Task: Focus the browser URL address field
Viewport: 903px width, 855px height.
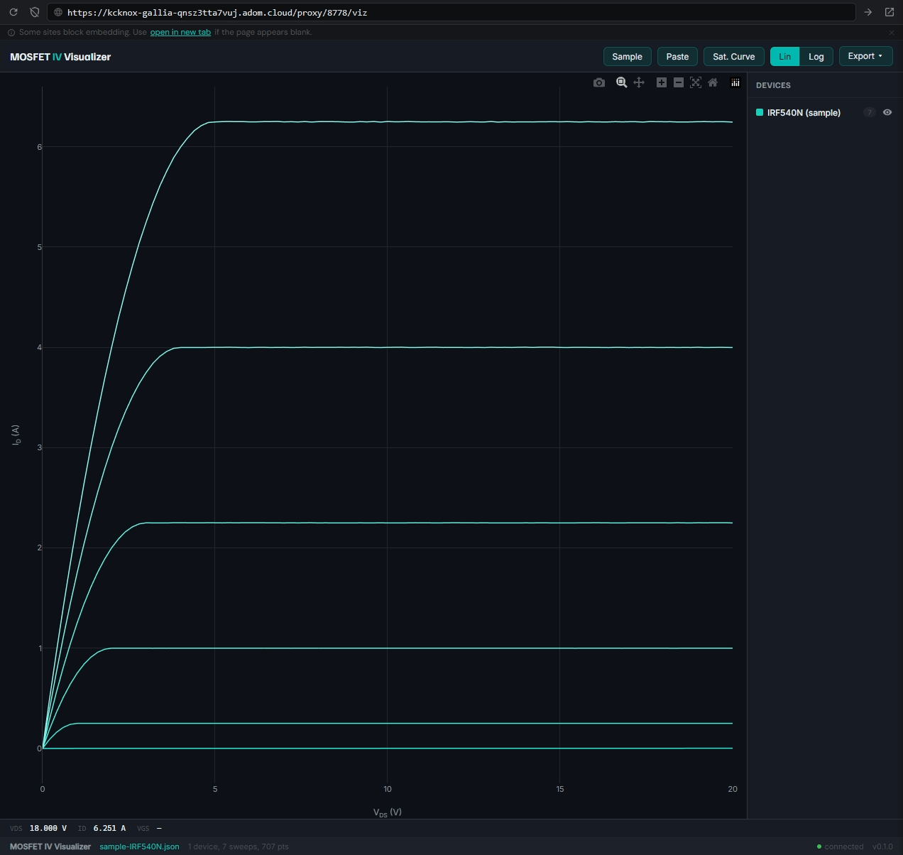Action: [x=451, y=12]
